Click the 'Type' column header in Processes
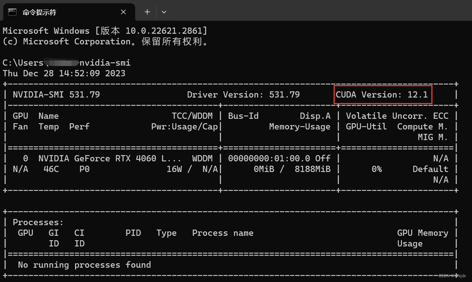 (x=167, y=233)
